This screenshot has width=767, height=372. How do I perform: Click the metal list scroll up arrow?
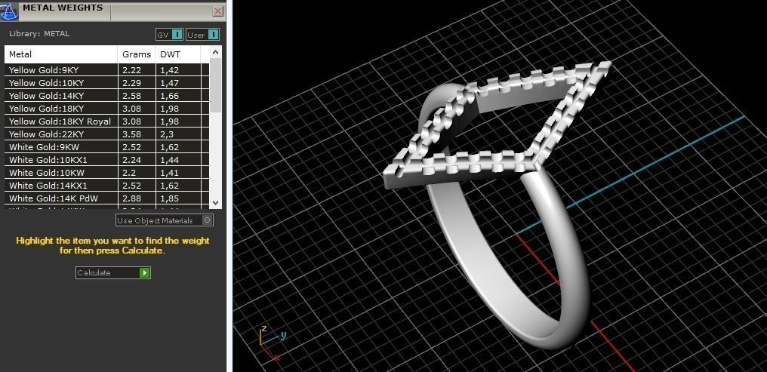coord(215,51)
